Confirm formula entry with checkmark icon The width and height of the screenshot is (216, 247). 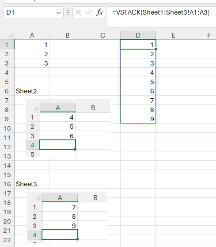point(88,12)
